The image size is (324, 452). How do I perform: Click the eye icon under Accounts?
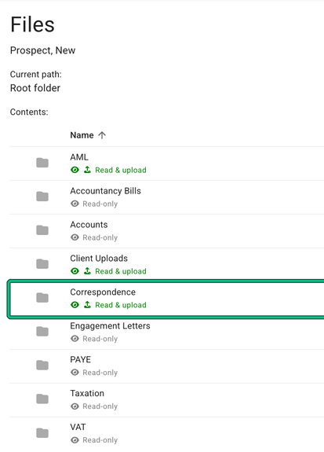(x=75, y=237)
